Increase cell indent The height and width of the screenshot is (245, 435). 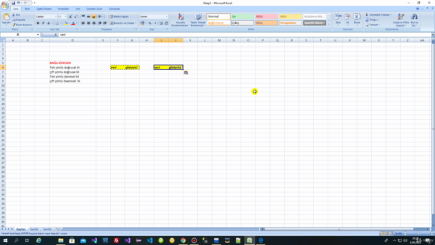coord(105,23)
